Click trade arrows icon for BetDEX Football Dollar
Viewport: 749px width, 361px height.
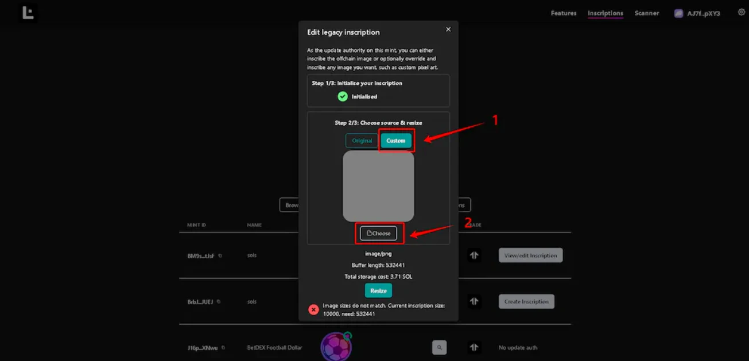coord(474,347)
